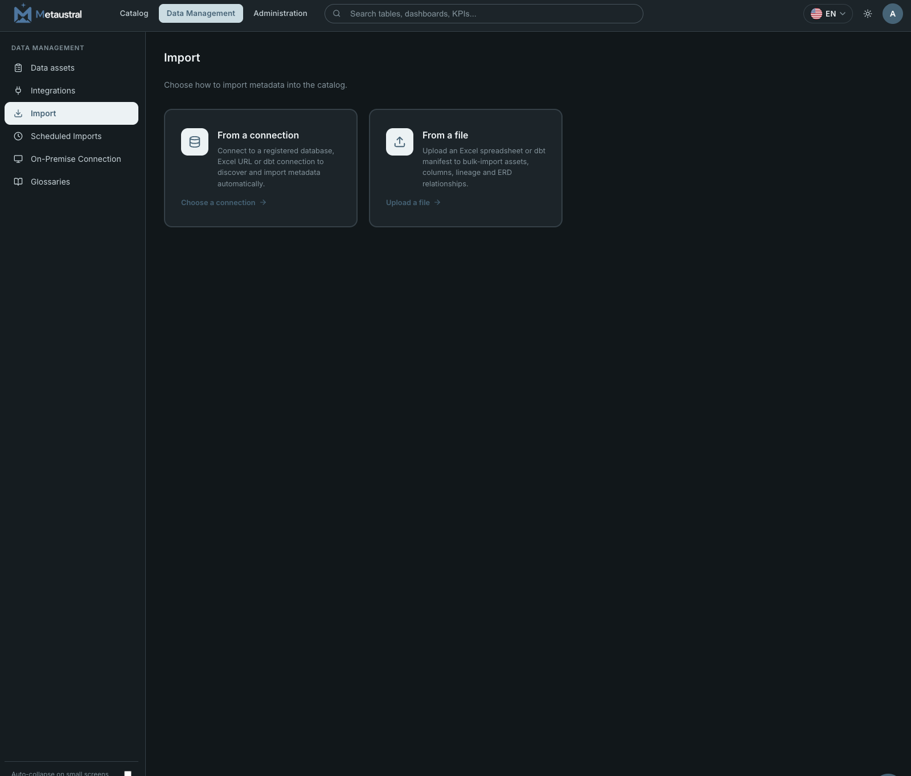Click the database icon in From a connection card
The height and width of the screenshot is (776, 911).
pyautogui.click(x=195, y=142)
